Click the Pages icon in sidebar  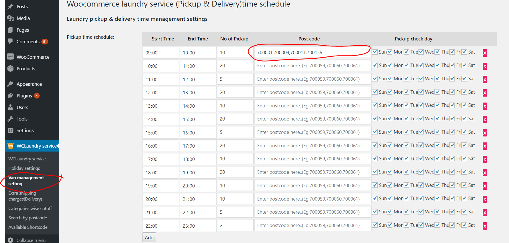click(11, 30)
